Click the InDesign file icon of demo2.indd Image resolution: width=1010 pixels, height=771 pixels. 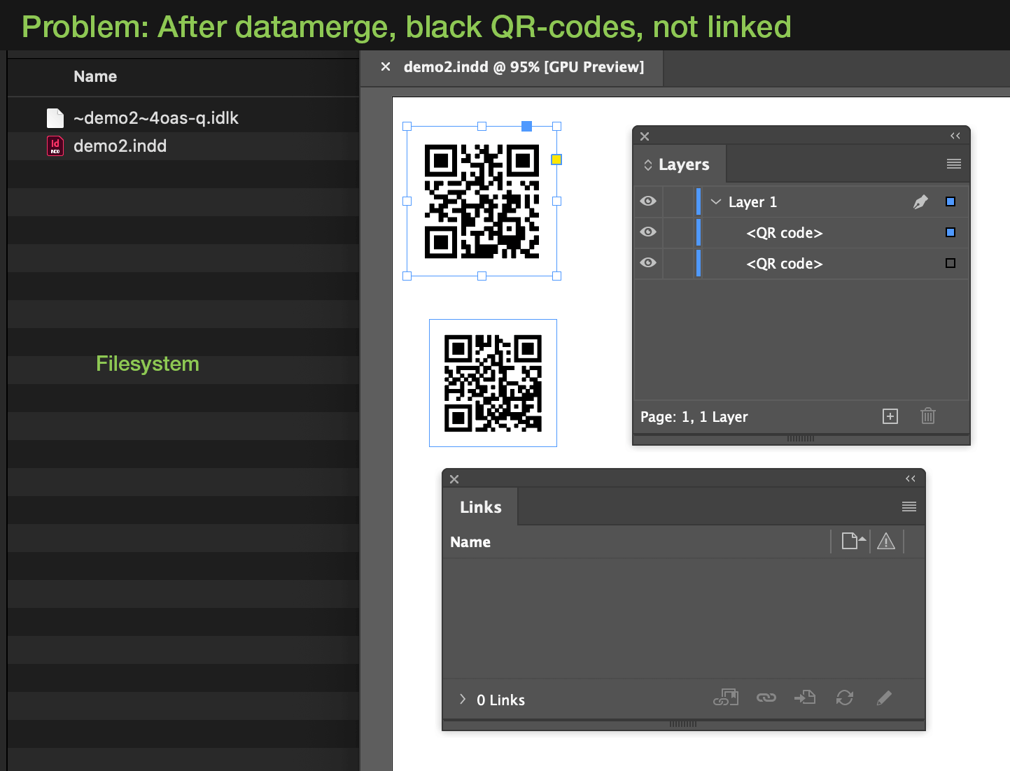55,146
